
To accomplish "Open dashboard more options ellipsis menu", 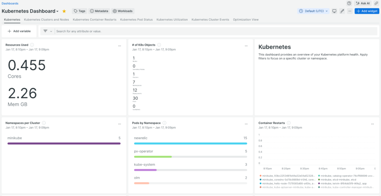I will tap(350, 11).
